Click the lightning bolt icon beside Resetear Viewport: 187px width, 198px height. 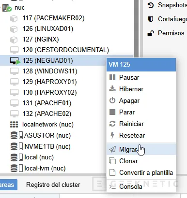tap(112, 135)
